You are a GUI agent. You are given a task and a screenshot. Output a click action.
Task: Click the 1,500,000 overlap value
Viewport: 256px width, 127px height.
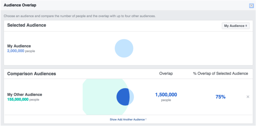pyautogui.click(x=166, y=95)
